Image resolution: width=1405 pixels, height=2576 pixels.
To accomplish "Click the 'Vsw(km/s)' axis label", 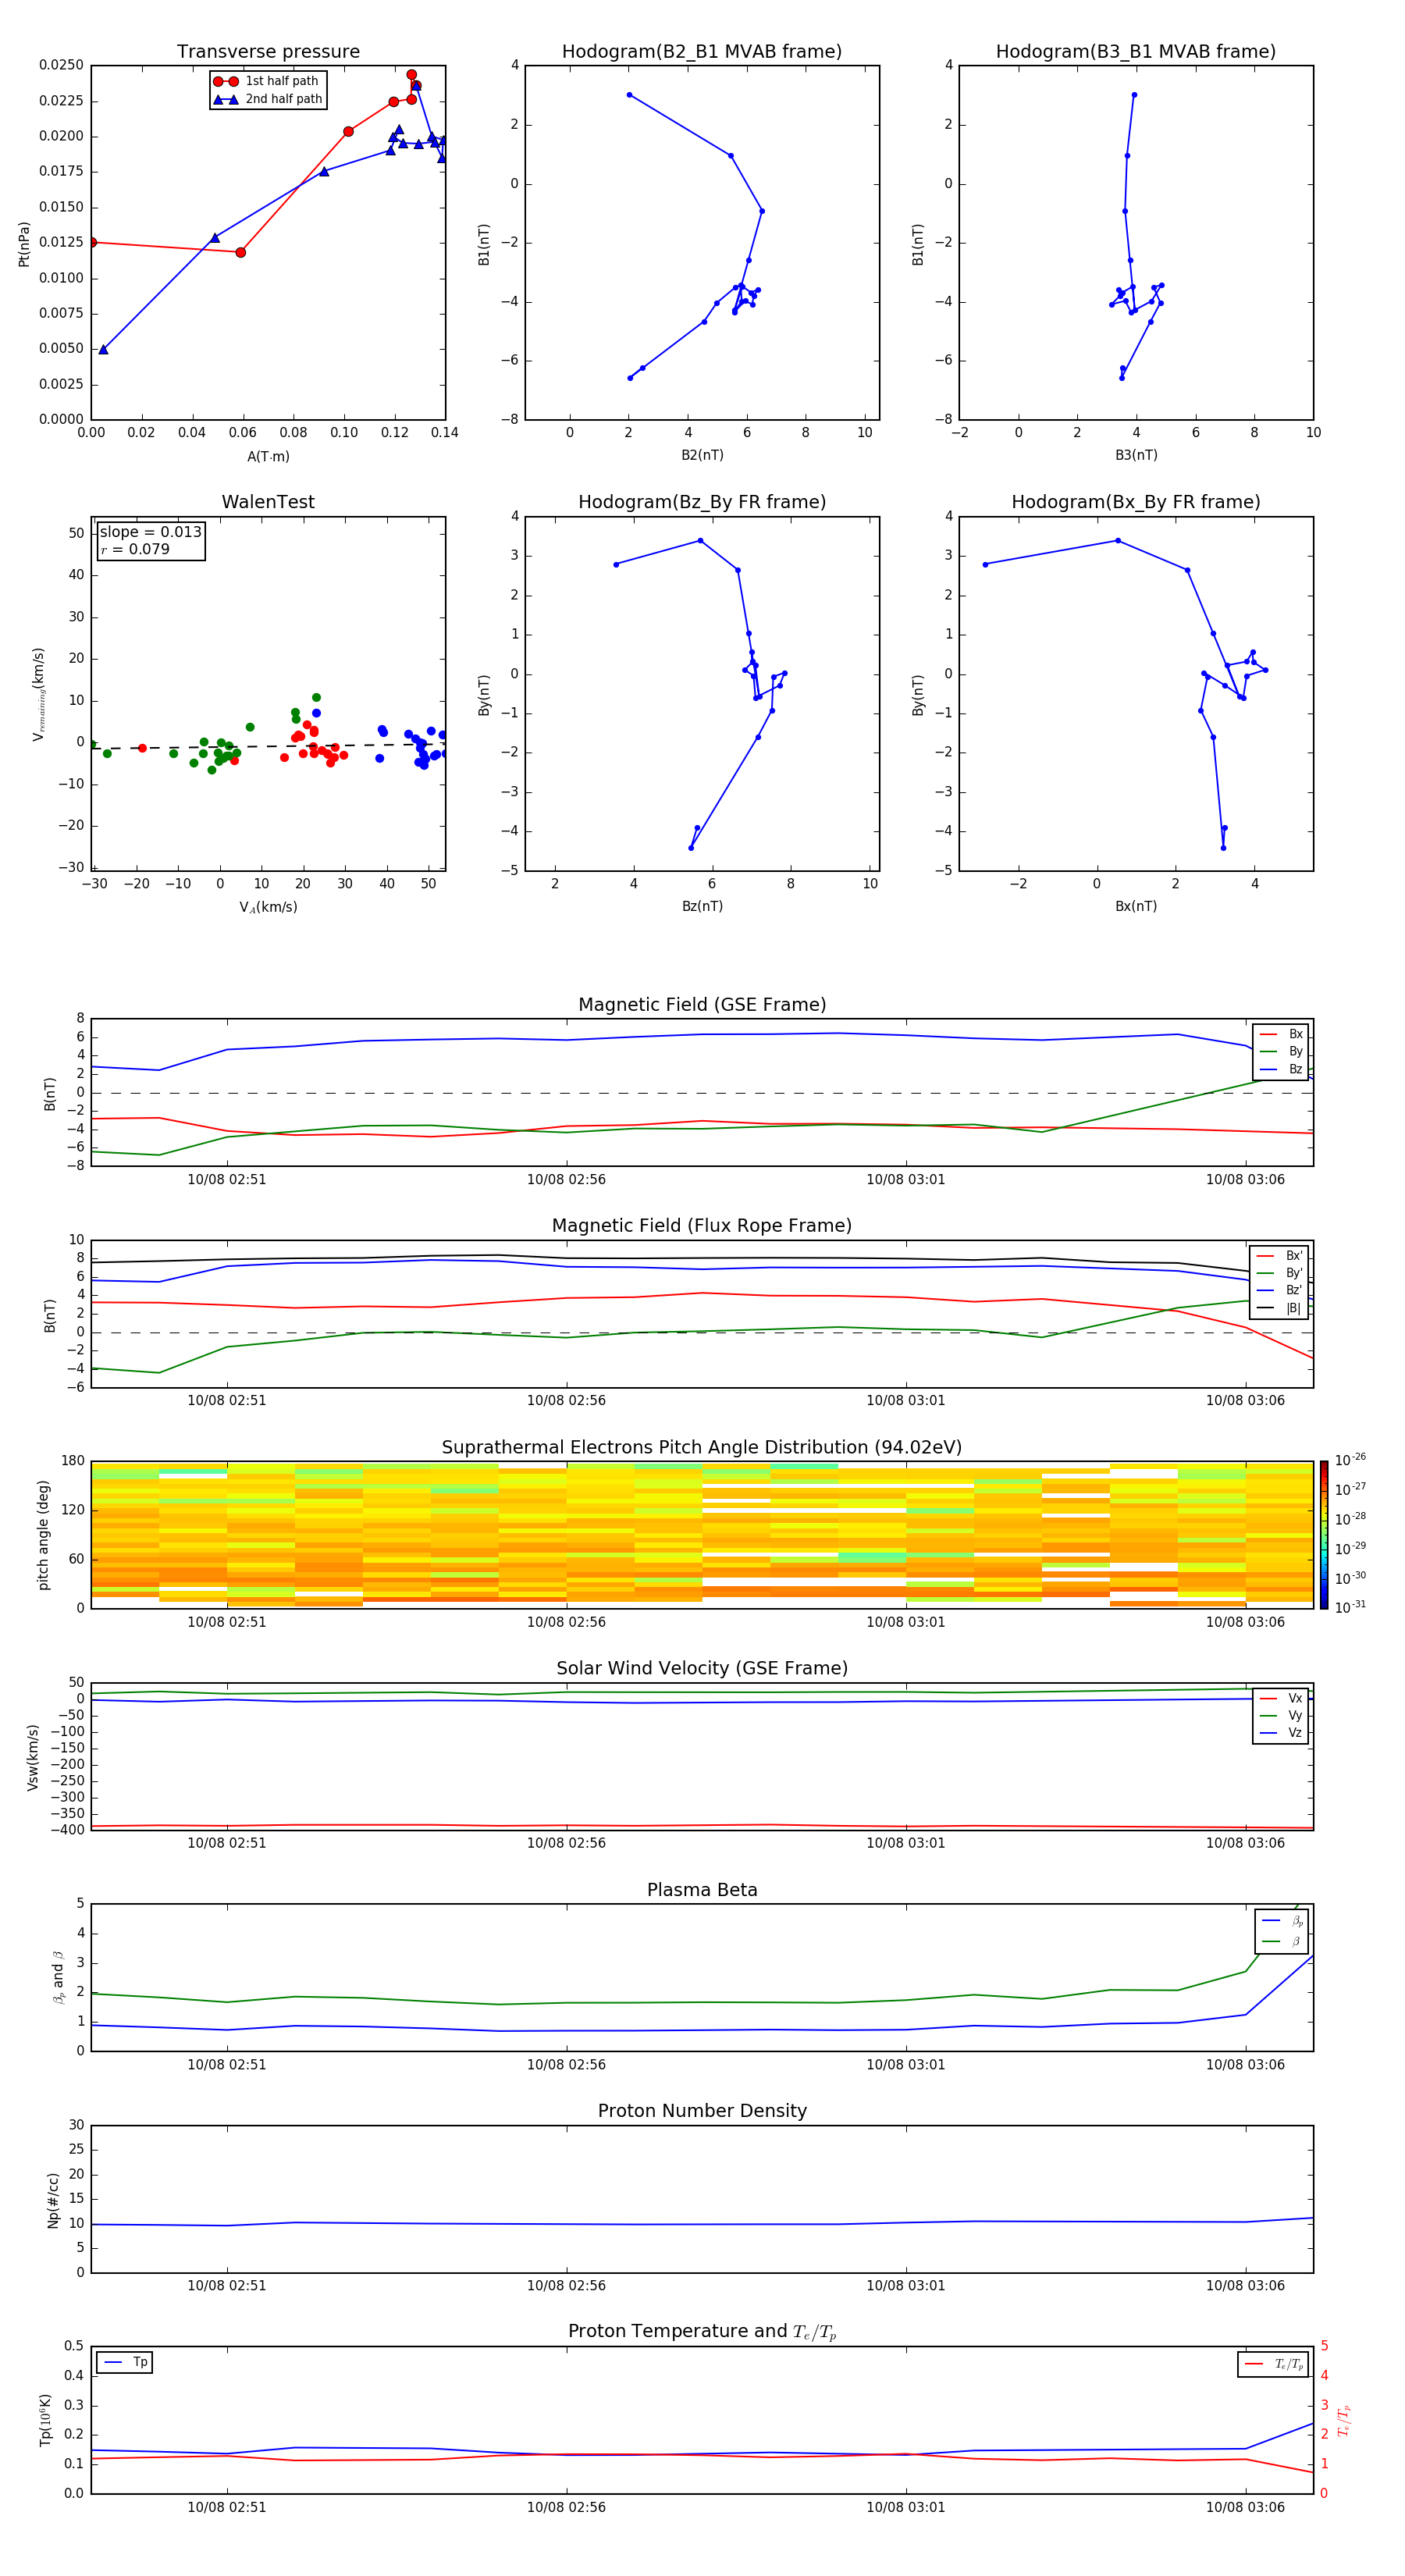I will point(33,1757).
